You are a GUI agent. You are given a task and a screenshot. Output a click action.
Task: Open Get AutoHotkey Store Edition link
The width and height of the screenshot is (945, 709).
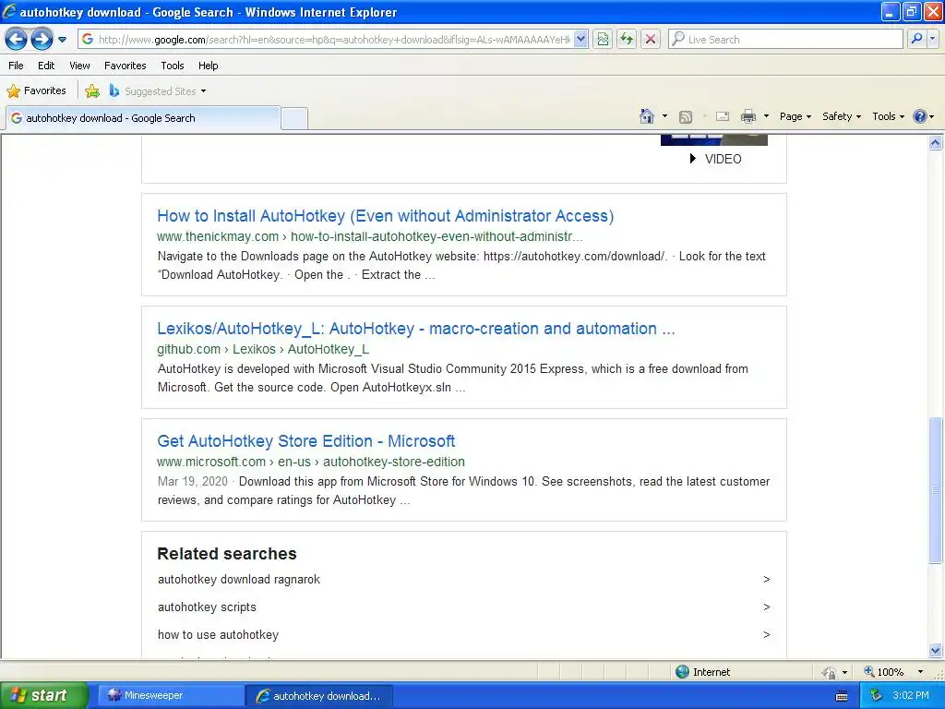point(306,441)
